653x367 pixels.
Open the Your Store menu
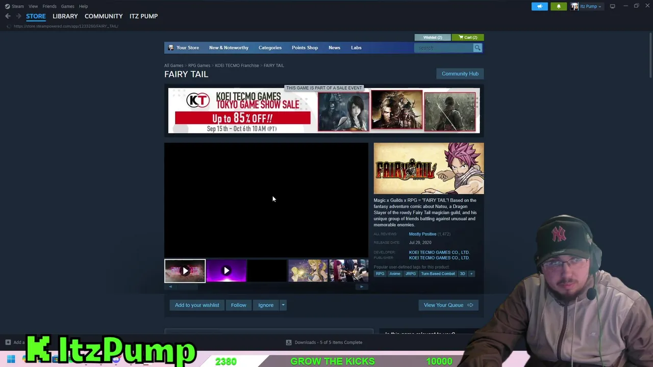pos(184,48)
